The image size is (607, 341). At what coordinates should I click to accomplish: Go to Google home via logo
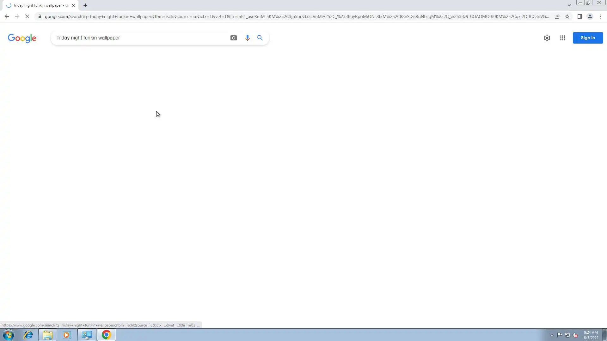click(x=22, y=38)
